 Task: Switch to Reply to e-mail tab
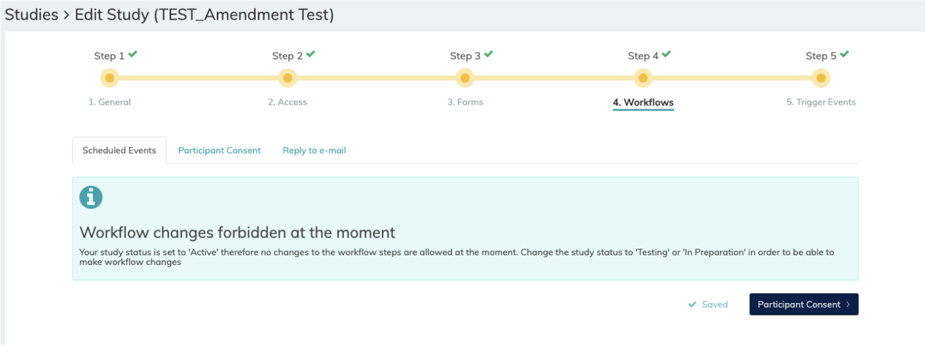point(314,151)
